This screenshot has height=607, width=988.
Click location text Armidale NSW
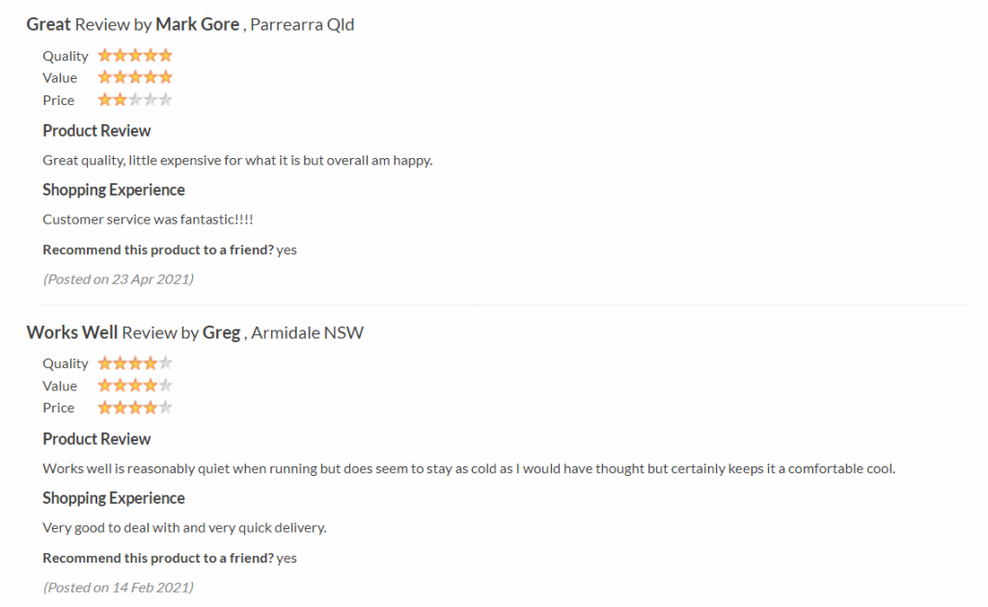point(308,332)
